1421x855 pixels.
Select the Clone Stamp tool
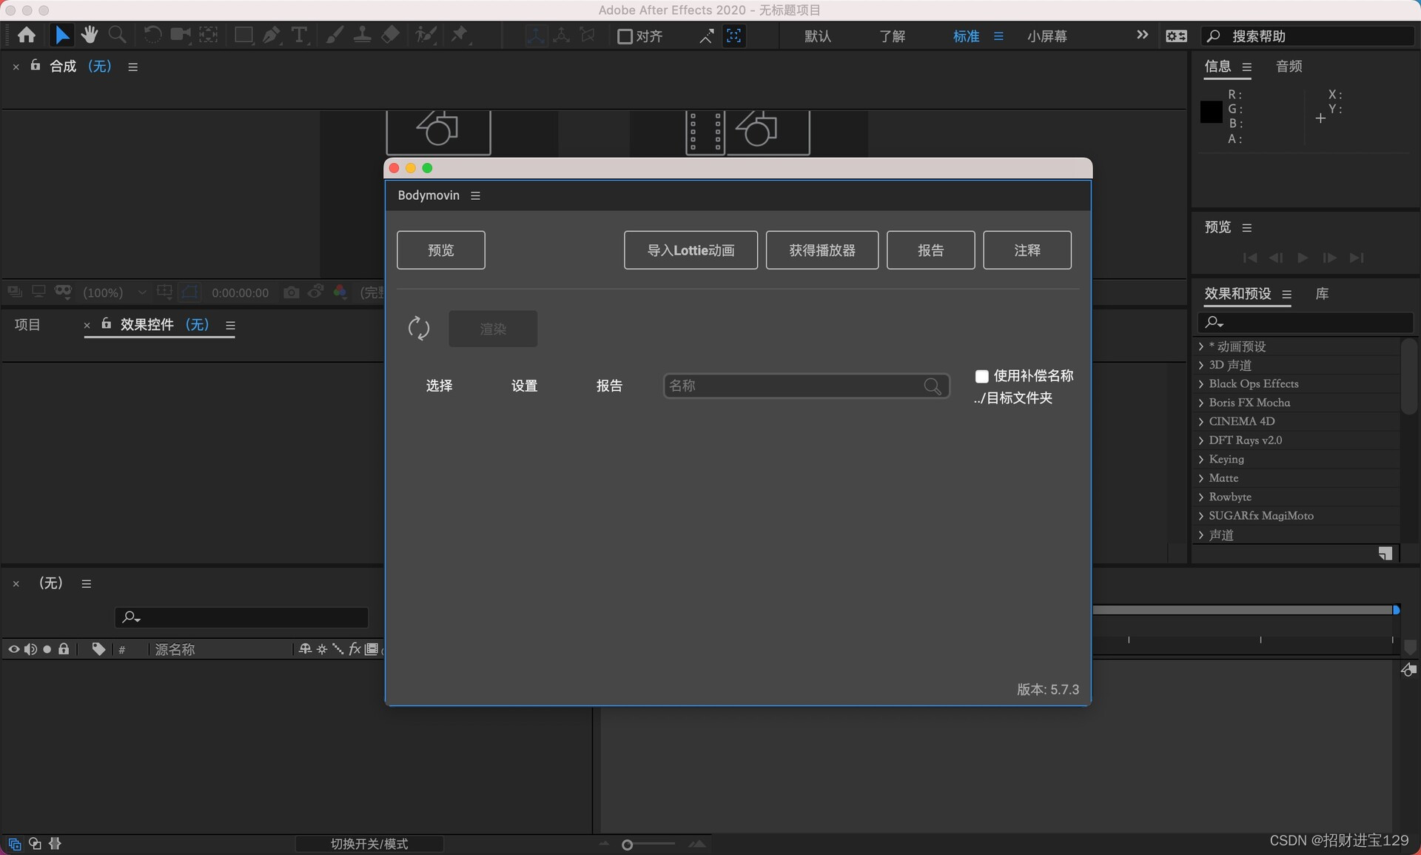363,35
